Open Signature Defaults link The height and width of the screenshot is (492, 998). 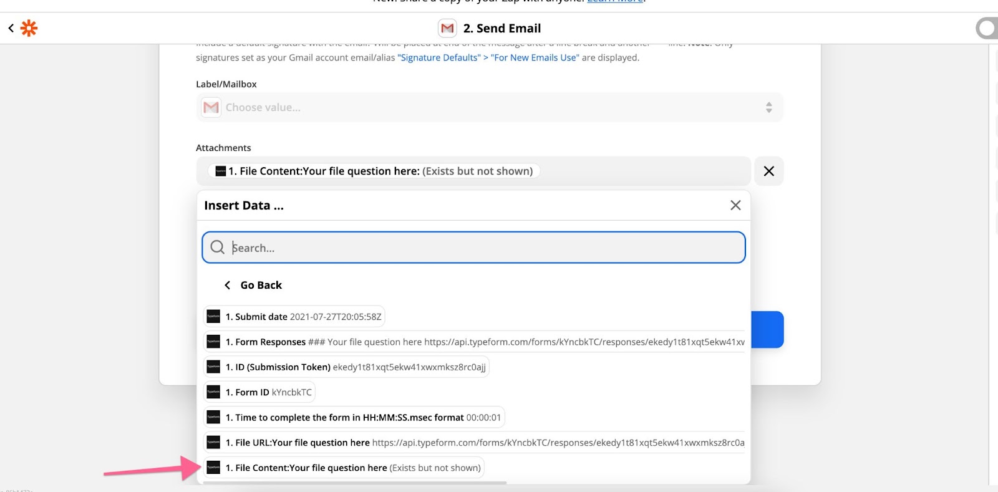coord(439,57)
